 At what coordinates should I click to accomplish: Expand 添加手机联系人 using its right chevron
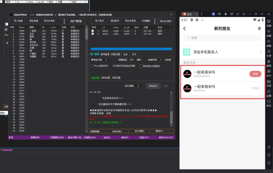260,52
